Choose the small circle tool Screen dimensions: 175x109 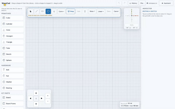tap(54, 11)
